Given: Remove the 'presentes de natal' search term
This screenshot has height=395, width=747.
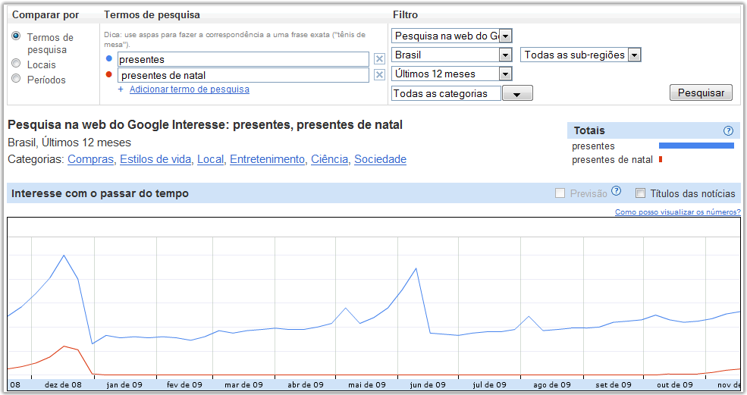Looking at the screenshot, I should [379, 75].
